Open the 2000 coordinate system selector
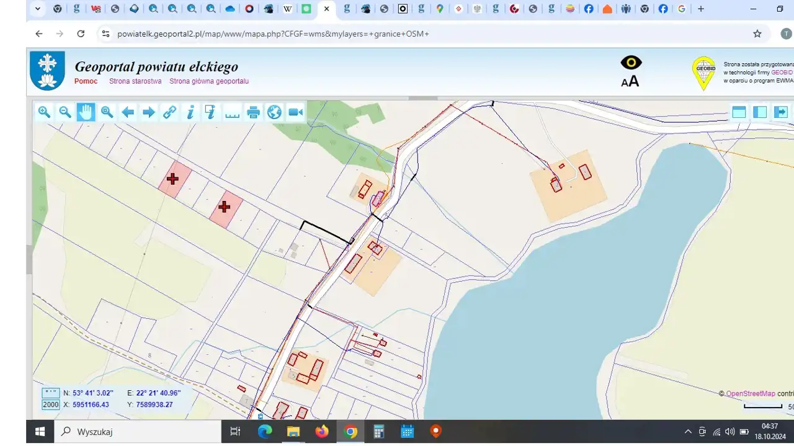The image size is (794, 446). tap(50, 404)
